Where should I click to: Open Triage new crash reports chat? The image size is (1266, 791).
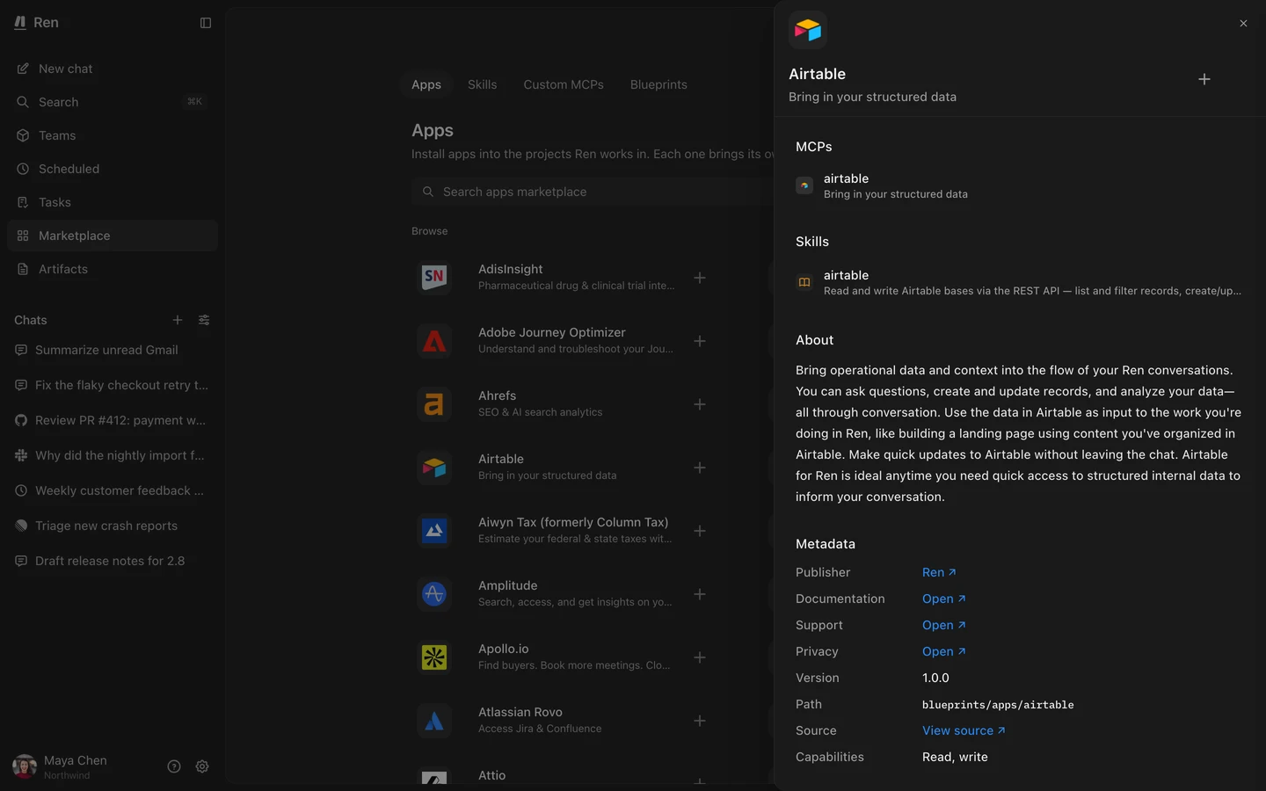tap(113, 526)
